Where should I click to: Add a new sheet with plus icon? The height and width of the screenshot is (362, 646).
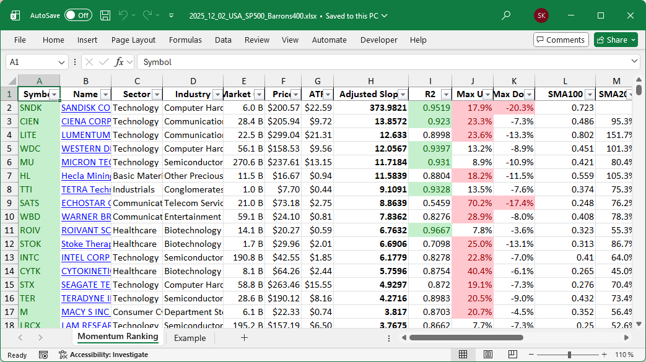pos(244,338)
